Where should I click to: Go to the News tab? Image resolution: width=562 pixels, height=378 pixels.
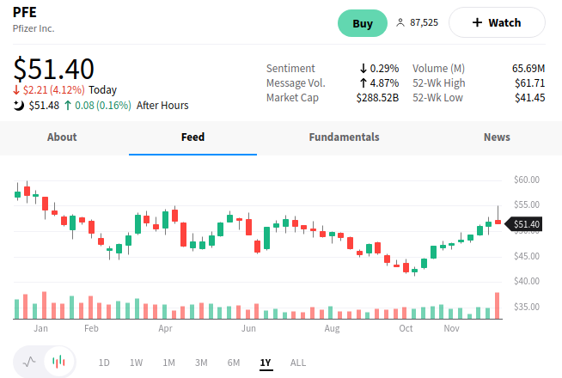point(497,137)
